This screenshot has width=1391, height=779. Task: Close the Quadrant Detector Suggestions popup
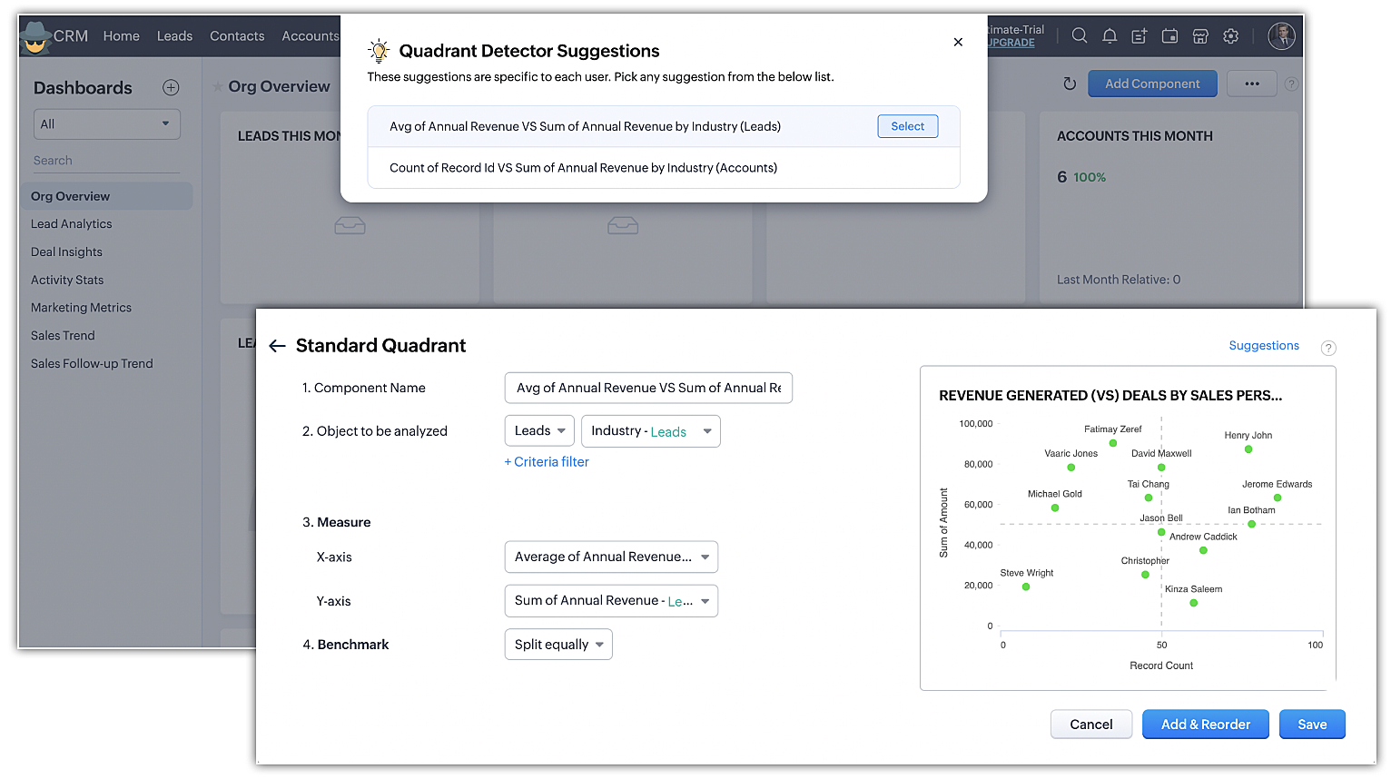(x=958, y=42)
